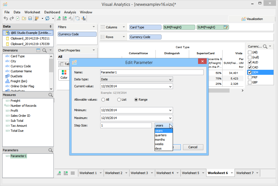The image size is (278, 186).
Task: Uncheck the CAD currency checkbox
Action: point(250,67)
